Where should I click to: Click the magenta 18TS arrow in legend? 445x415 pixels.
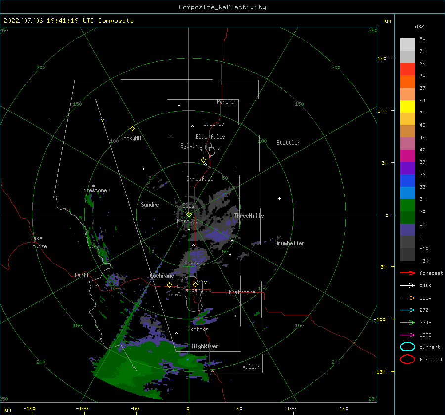click(x=407, y=335)
